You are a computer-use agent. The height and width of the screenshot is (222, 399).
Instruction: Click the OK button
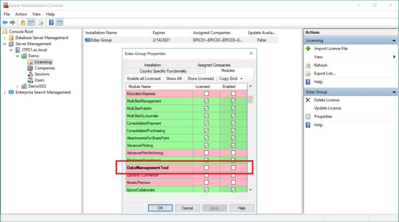160,208
